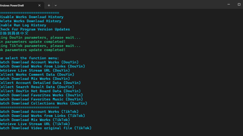Click the Disable Works Download History line
Viewport: 243px width, 136px height.
coord(32,17)
